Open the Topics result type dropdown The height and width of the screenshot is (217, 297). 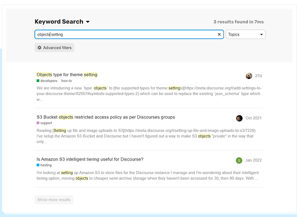tap(246, 34)
